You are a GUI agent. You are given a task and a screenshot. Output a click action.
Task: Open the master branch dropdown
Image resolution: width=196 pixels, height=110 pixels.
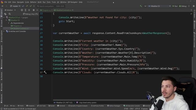(15, 6)
